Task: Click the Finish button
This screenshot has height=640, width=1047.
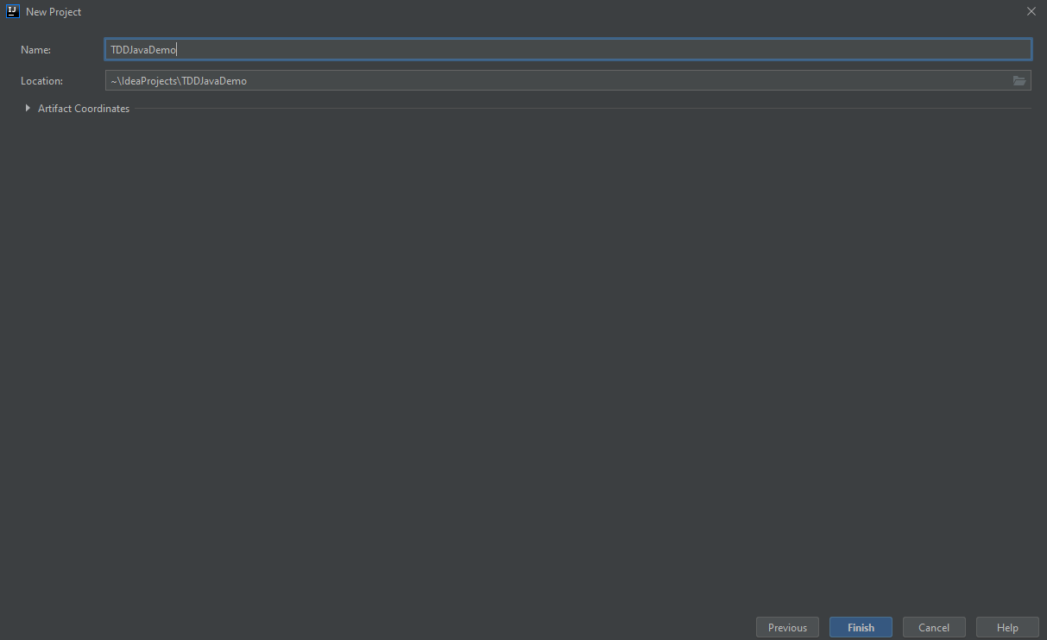Action: click(861, 628)
